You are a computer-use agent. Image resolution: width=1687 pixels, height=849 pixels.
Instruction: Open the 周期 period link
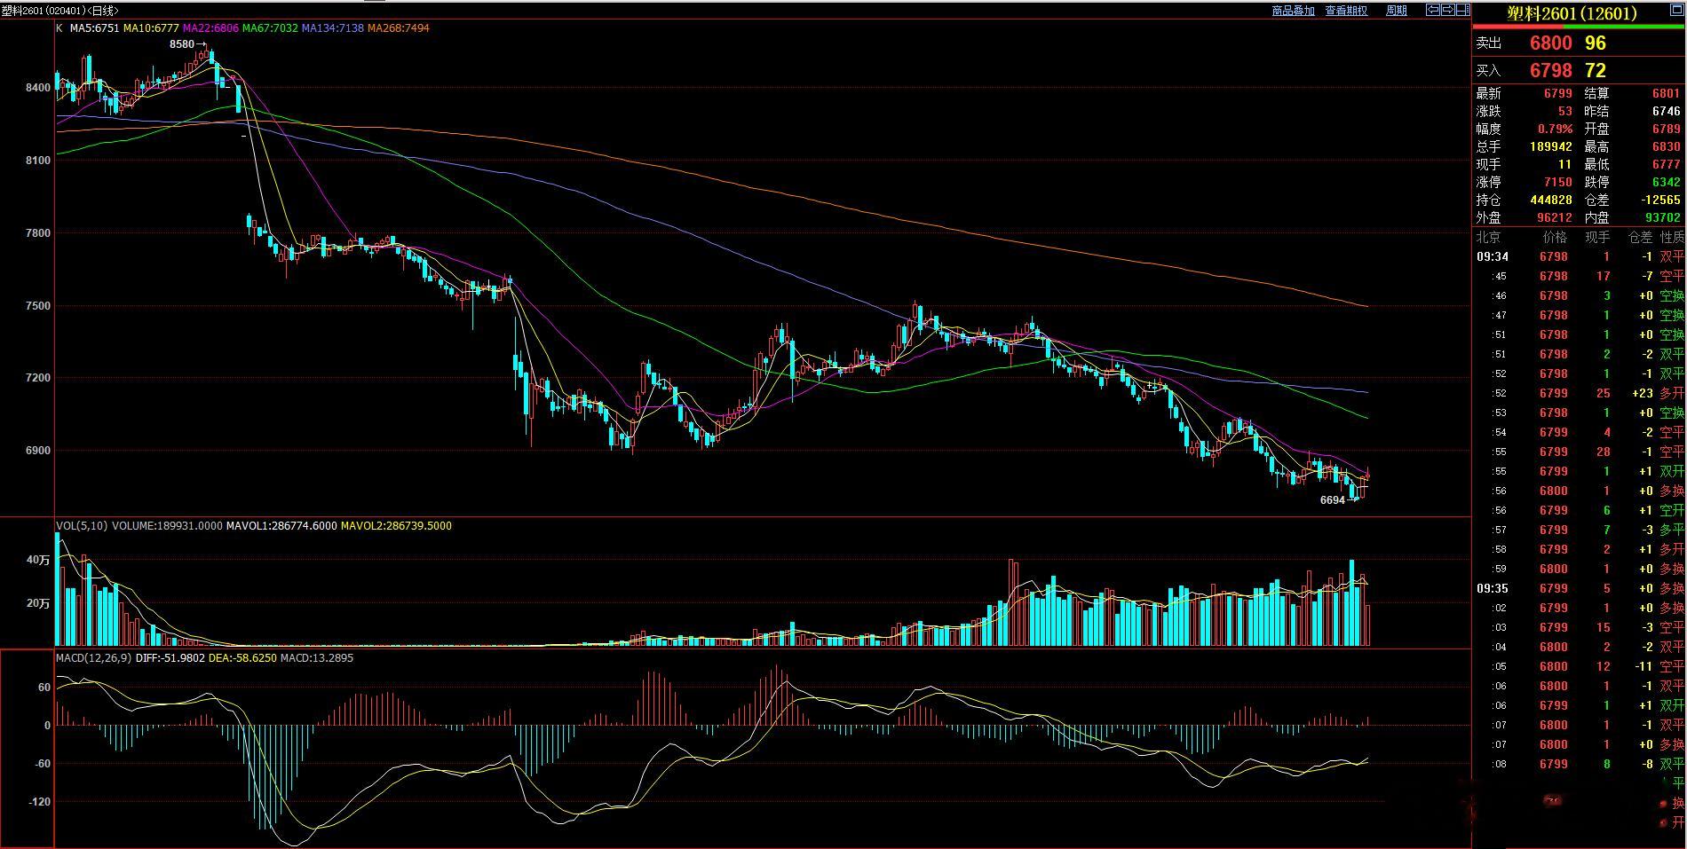(x=1396, y=11)
